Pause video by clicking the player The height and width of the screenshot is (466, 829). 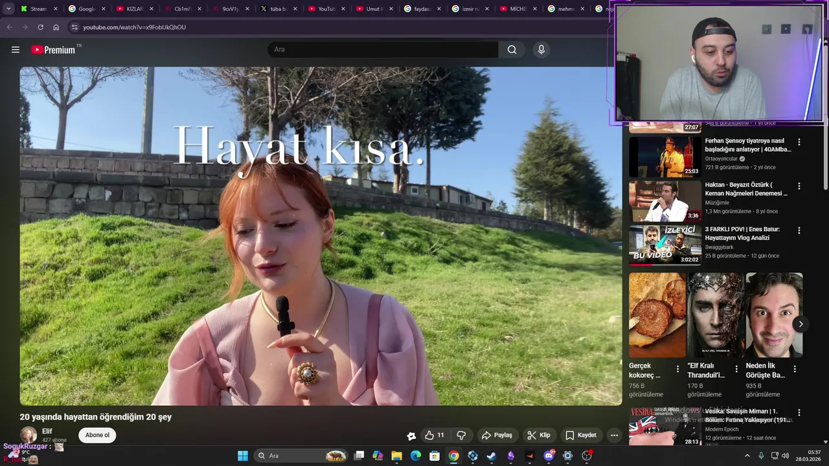pyautogui.click(x=321, y=236)
